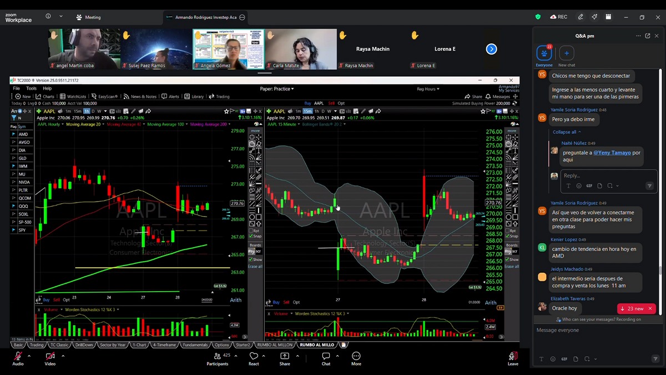Start camera with Zoom Video button
666x375 pixels.
pyautogui.click(x=50, y=358)
